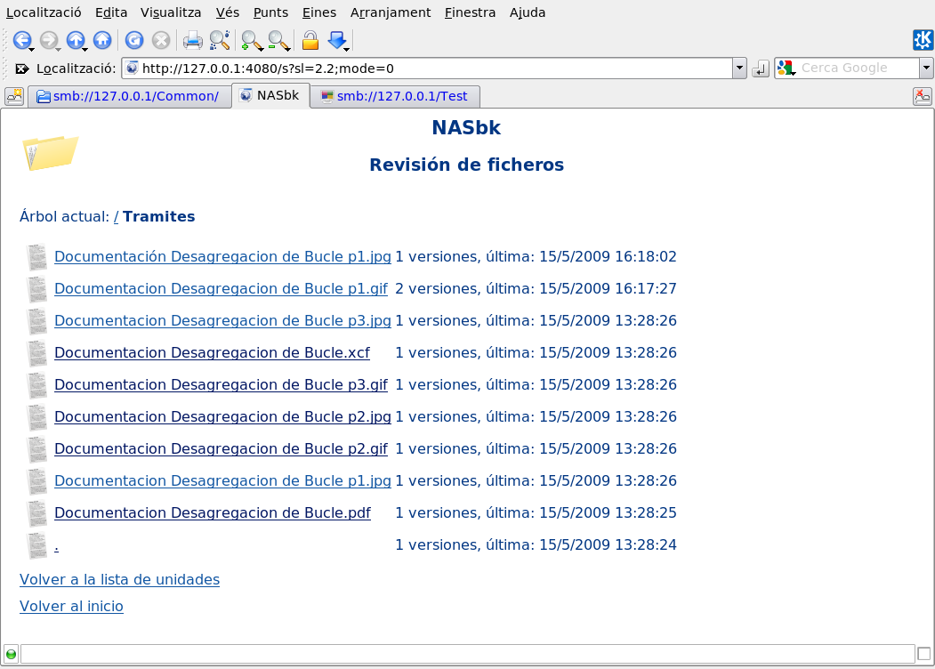Switch to smb://127.0.0.1/Test tab
The image size is (935, 669).
395,96
